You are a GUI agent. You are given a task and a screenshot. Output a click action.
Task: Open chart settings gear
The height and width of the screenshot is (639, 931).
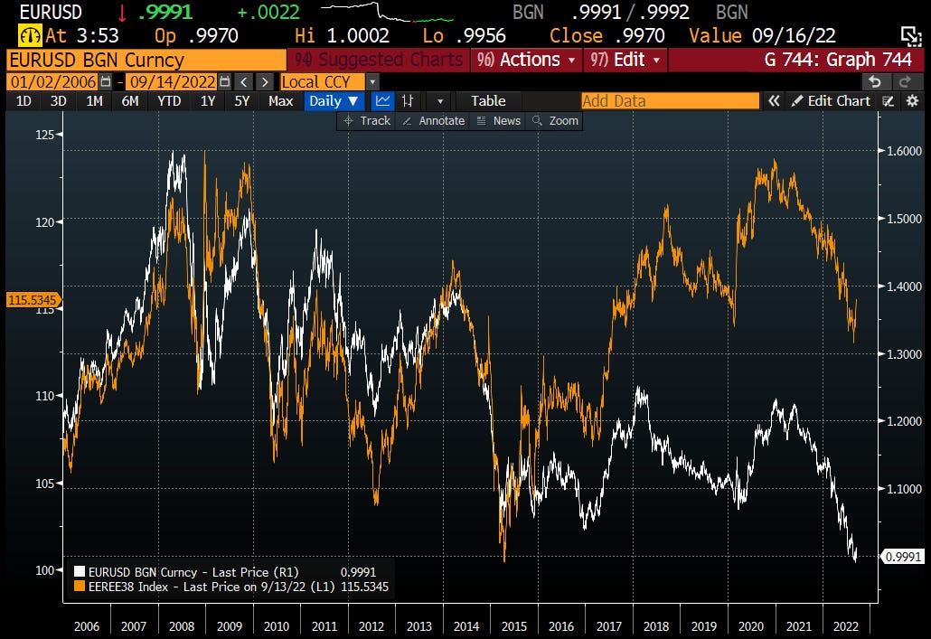click(913, 101)
